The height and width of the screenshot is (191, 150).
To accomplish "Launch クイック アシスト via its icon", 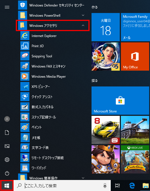I will click(x=25, y=97).
